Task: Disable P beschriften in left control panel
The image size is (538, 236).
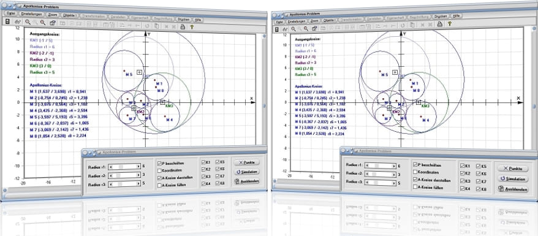Action: (159, 163)
